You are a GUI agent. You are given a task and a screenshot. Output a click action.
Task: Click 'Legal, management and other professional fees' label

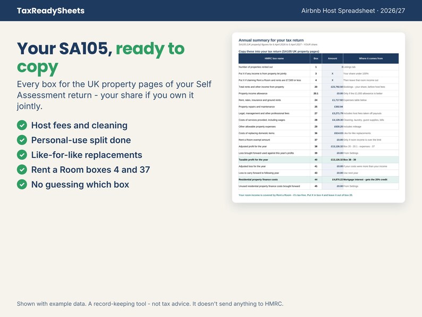(264, 113)
